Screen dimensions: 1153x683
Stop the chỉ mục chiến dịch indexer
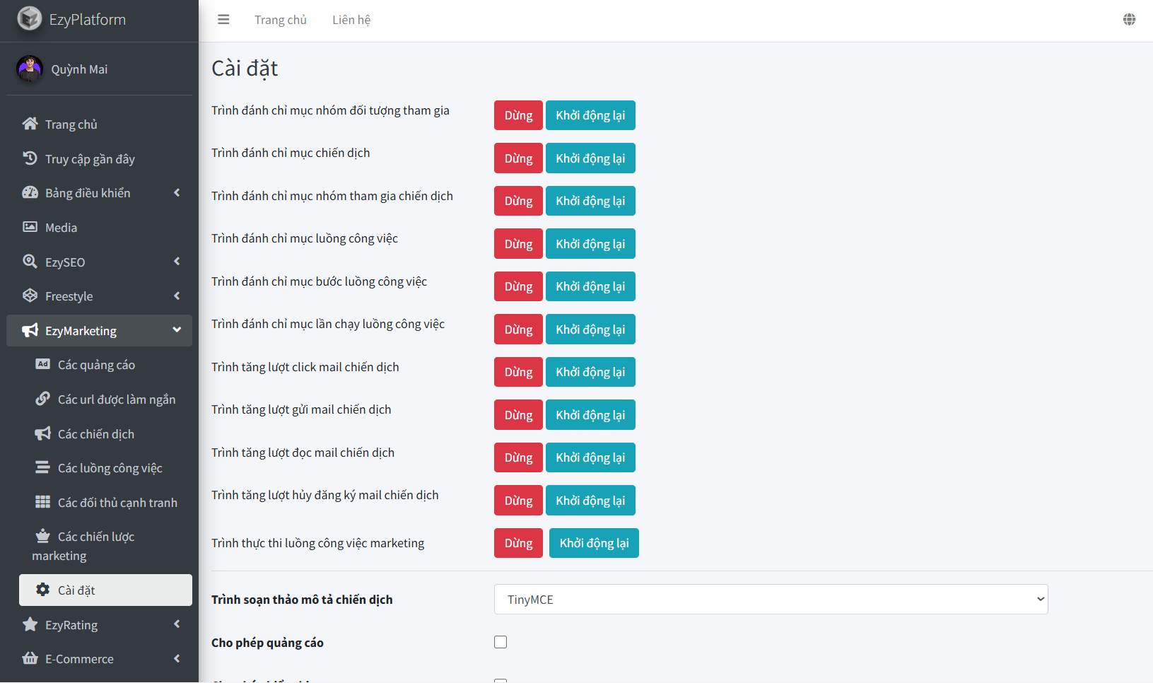point(518,158)
